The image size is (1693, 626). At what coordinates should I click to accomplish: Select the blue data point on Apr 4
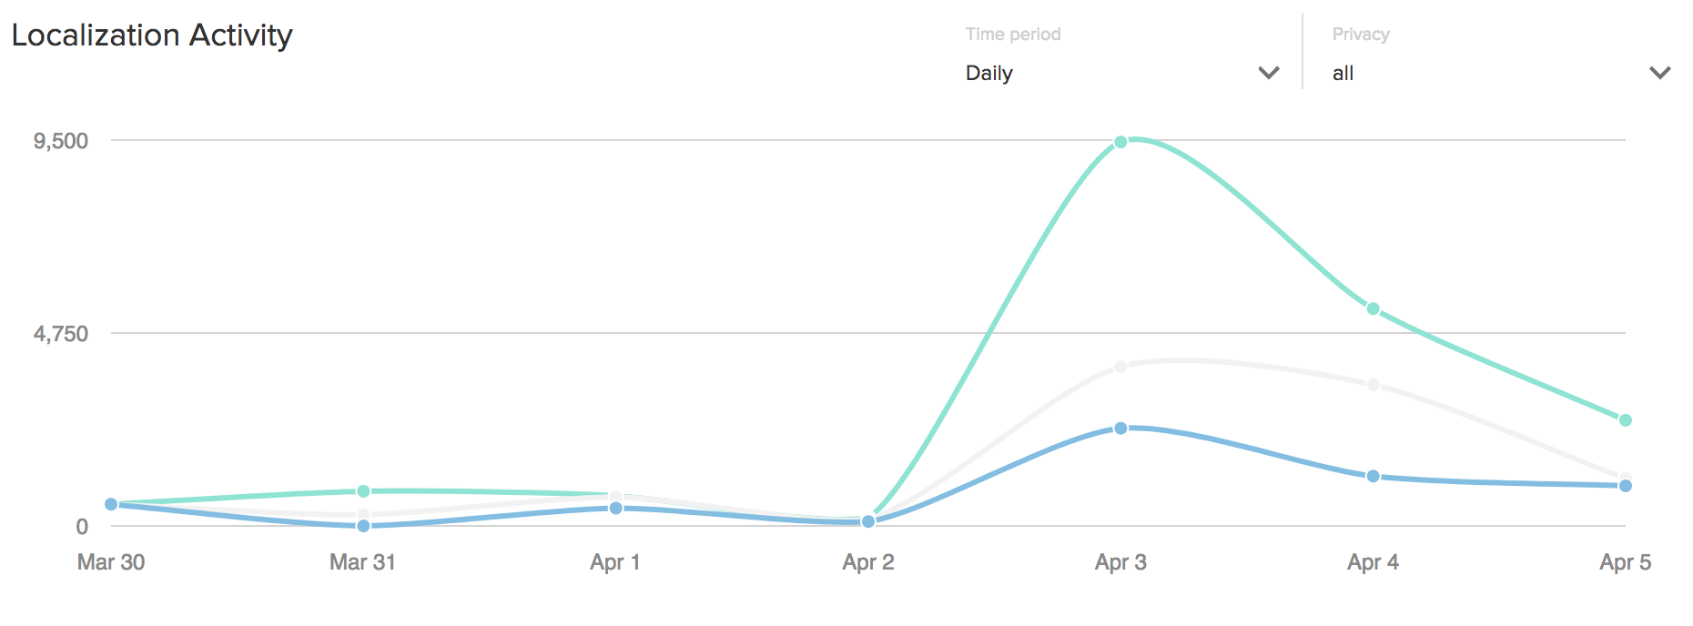1373,476
